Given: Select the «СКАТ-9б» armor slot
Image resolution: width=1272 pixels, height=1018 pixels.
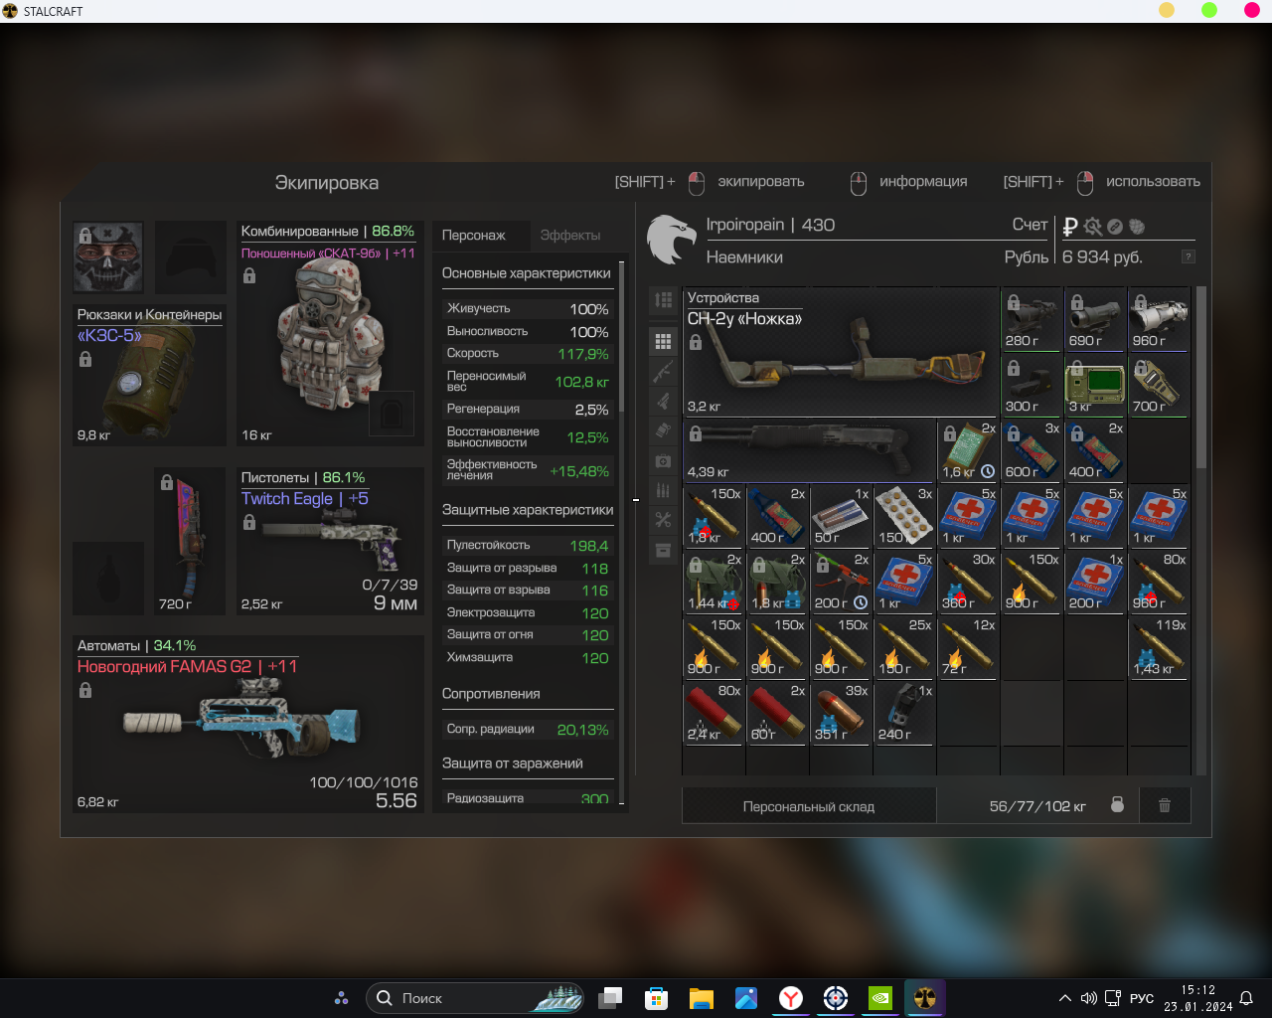Looking at the screenshot, I should pyautogui.click(x=330, y=333).
